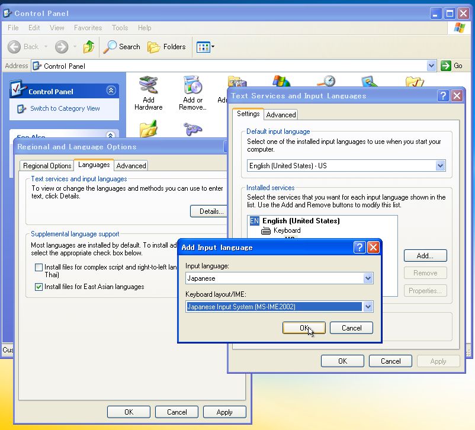Viewport: 475px width, 430px height.
Task: Open Advanced tab in Text Services dialog
Action: pyautogui.click(x=281, y=115)
